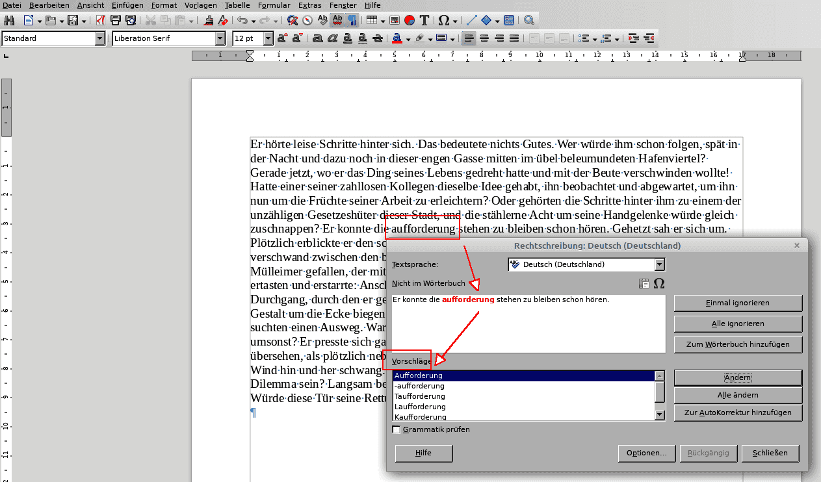Toggle underline formatting
The width and height of the screenshot is (821, 482).
(x=348, y=38)
